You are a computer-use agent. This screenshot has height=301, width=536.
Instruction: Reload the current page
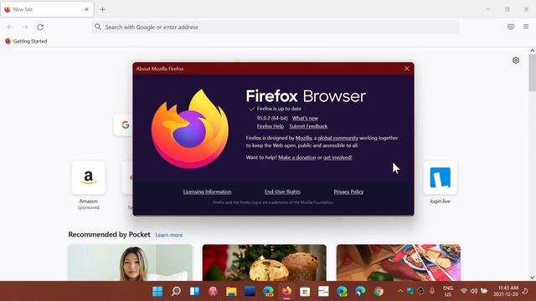click(x=40, y=27)
